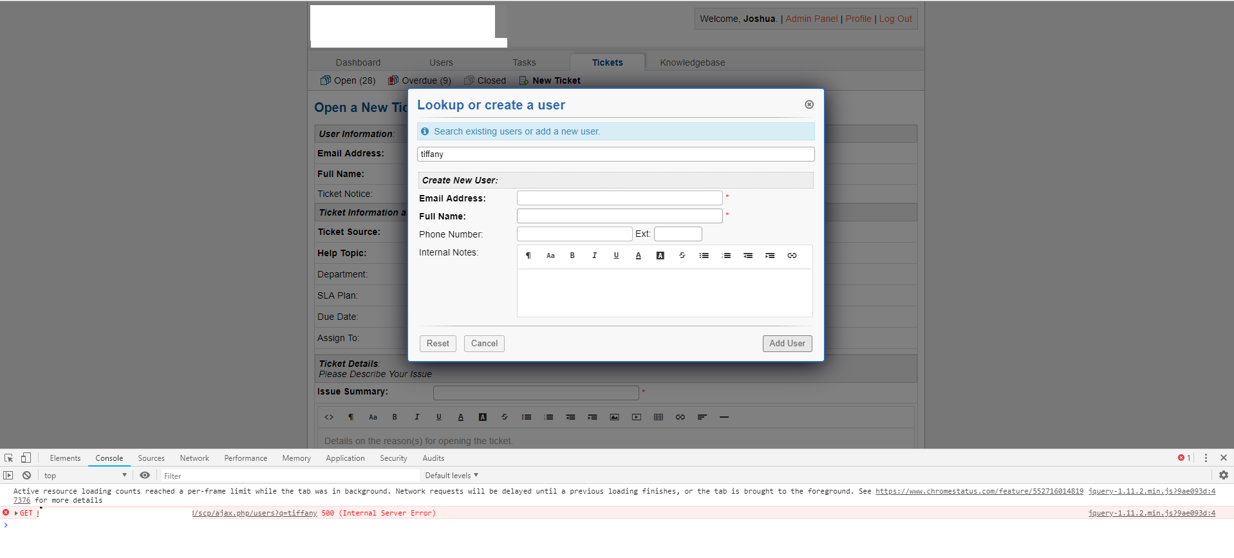1234x558 pixels.
Task: Close the Lookup or create a user dialog
Action: click(809, 104)
